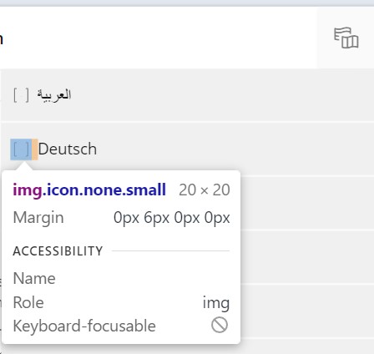
Task: Select the العربية language label
Action: [x=54, y=95]
